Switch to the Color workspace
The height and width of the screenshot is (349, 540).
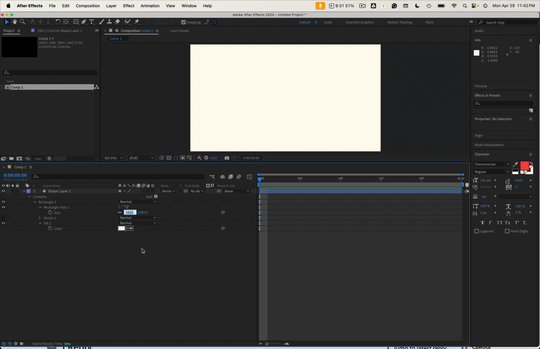pos(328,22)
